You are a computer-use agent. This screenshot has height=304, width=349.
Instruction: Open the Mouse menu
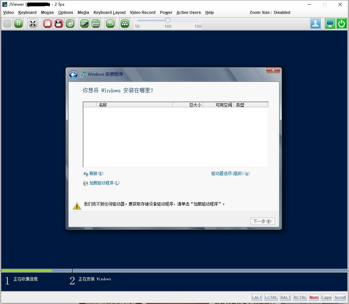47,13
